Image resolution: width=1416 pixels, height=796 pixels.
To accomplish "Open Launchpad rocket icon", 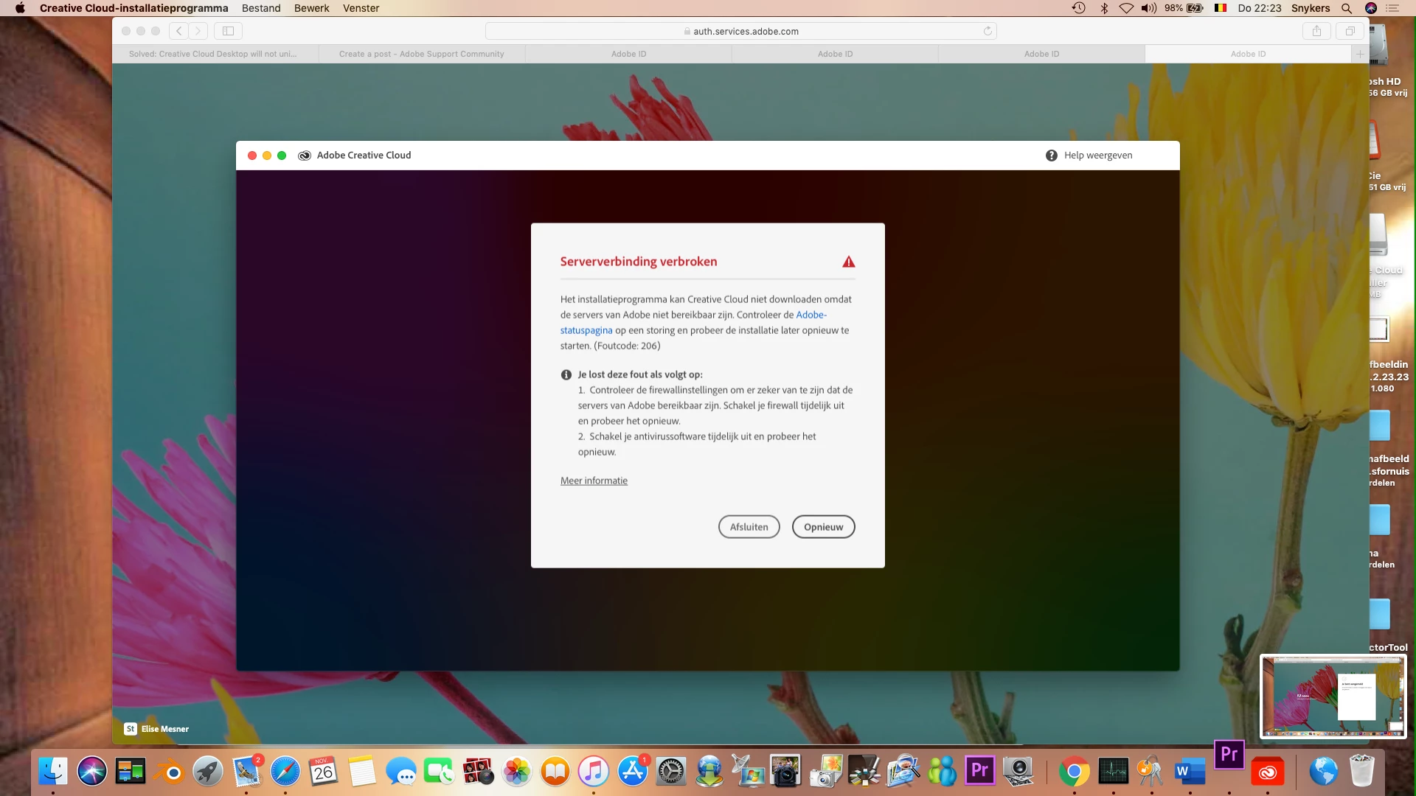I will 208,772.
